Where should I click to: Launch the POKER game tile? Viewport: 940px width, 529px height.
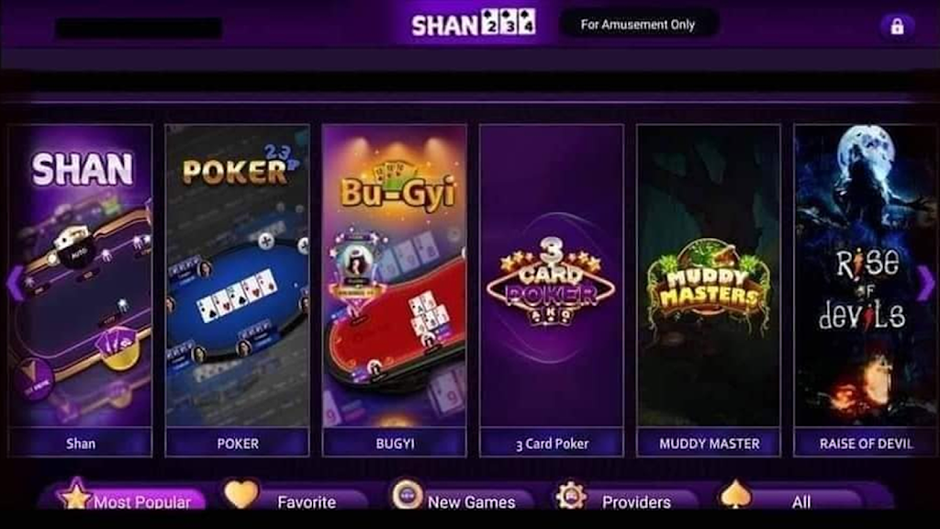tap(238, 291)
